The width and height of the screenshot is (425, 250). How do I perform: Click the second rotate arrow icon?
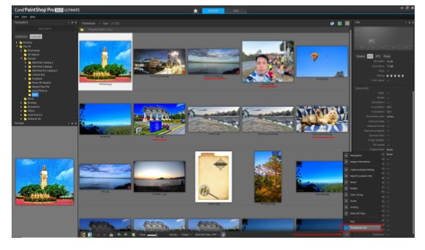click(x=125, y=235)
